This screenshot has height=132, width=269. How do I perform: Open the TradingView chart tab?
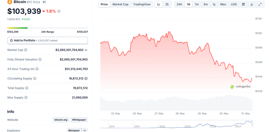point(142,5)
